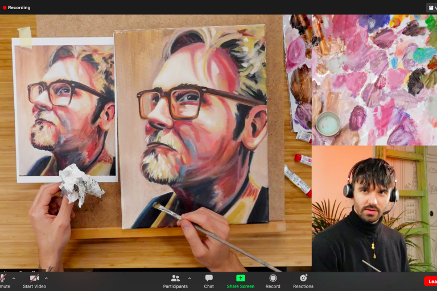This screenshot has height=291, width=437.
Task: Click the red Leave button
Action: tap(431, 281)
